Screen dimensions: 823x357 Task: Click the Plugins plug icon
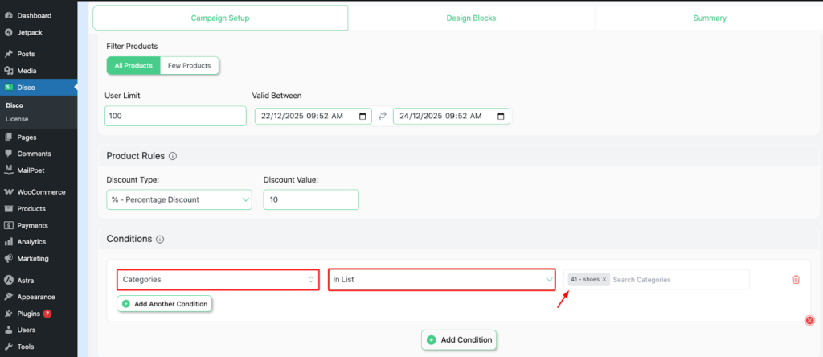coord(8,314)
